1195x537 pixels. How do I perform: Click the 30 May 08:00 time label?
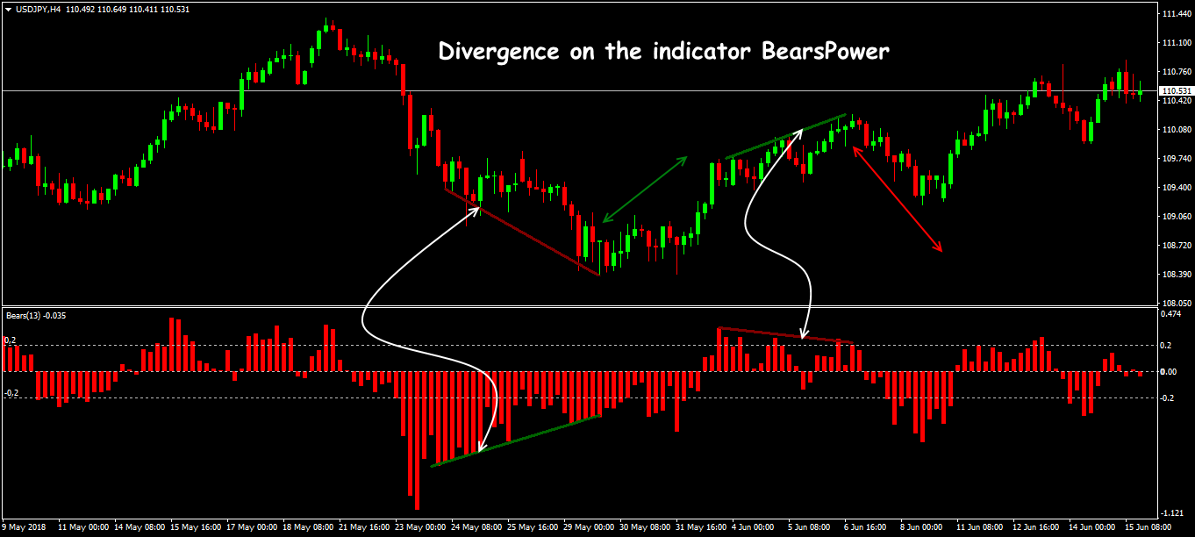[646, 528]
